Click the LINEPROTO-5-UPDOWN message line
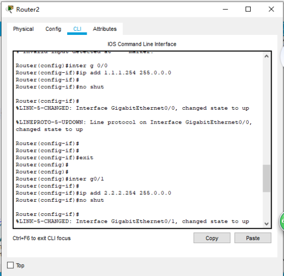The width and height of the screenshot is (284, 276). (x=134, y=122)
